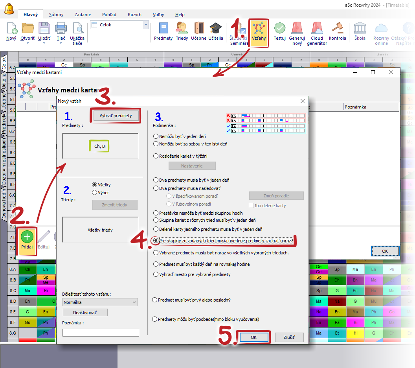This screenshot has height=368, width=415.
Task: Click the green Pridaj plus icon
Action: coord(27,237)
